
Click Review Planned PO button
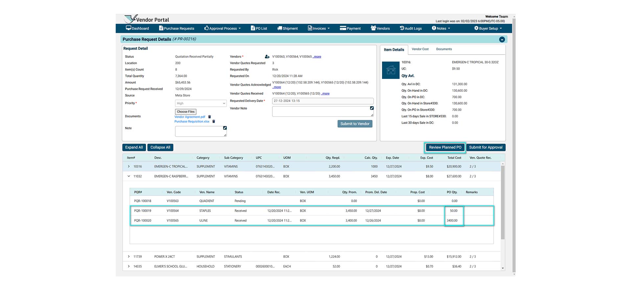[445, 147]
